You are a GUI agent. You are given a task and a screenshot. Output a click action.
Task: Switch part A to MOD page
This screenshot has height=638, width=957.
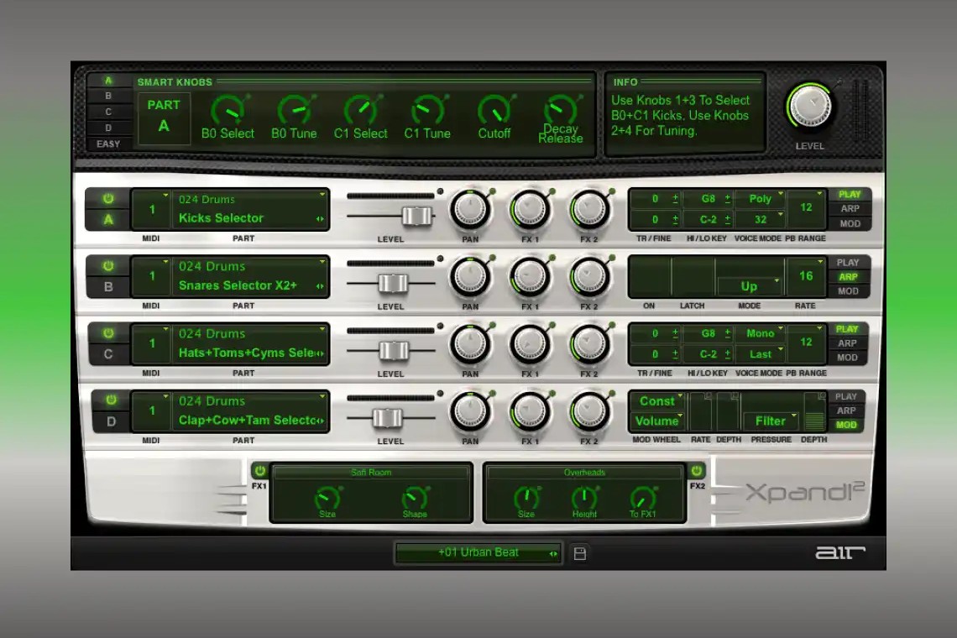[850, 223]
